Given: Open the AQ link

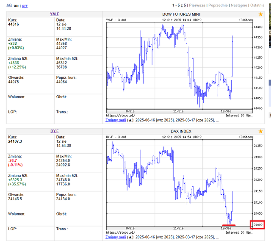Looking at the screenshot, I should (x=9, y=6).
